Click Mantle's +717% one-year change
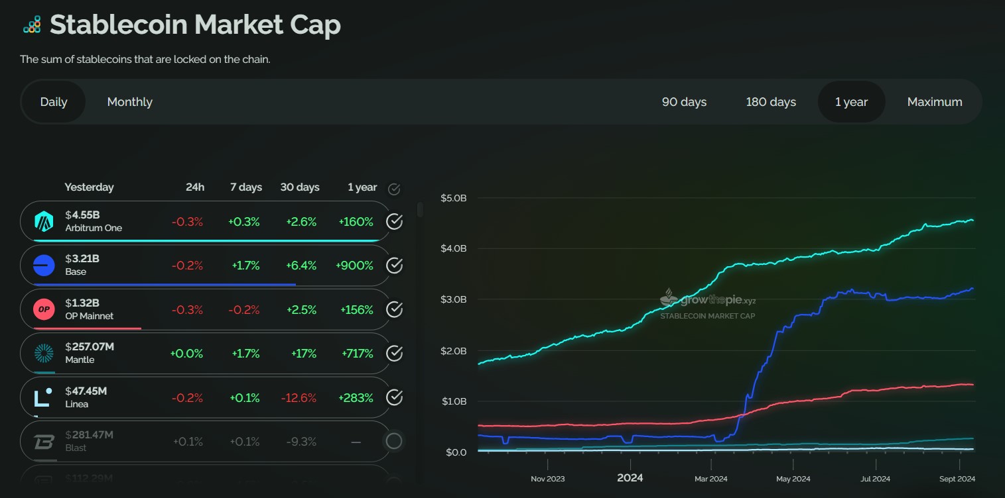Image resolution: width=1005 pixels, height=498 pixels. (x=357, y=354)
